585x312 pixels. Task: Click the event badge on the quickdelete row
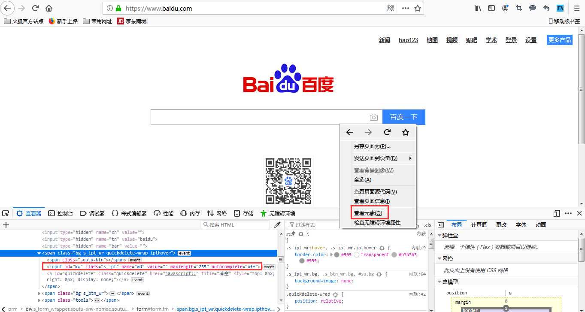[138, 280]
